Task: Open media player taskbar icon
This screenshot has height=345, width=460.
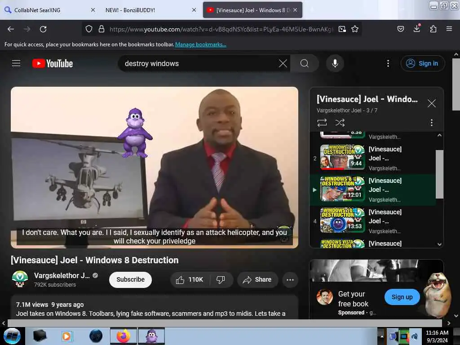Action: (67, 336)
